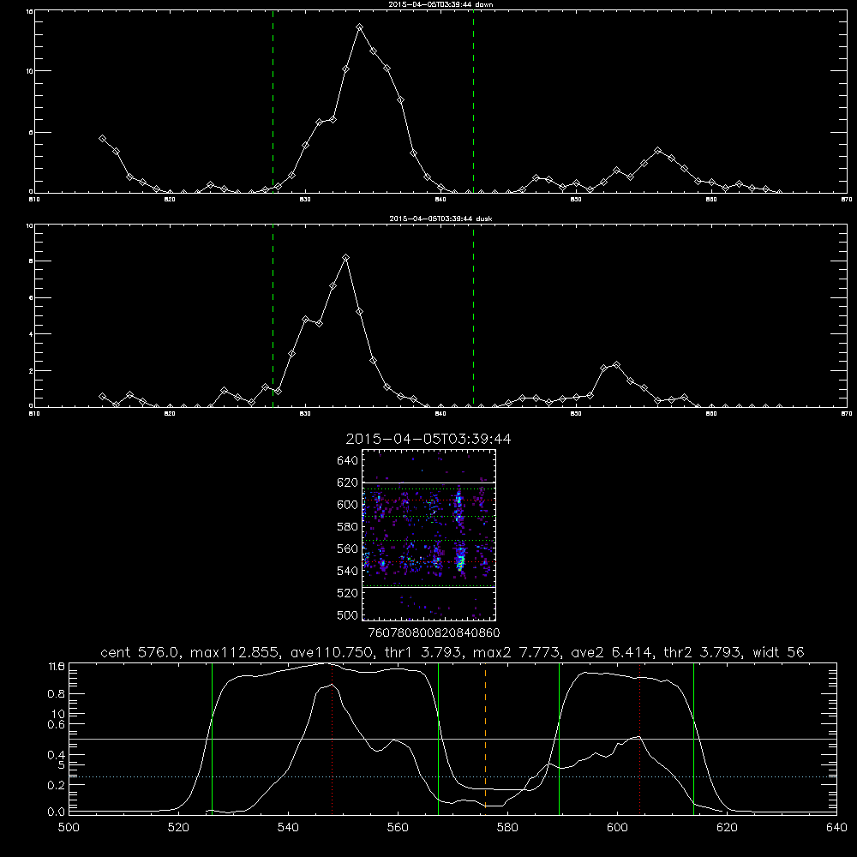Click the highest diamond marker in dawn plot
The image size is (857, 857).
359,27
